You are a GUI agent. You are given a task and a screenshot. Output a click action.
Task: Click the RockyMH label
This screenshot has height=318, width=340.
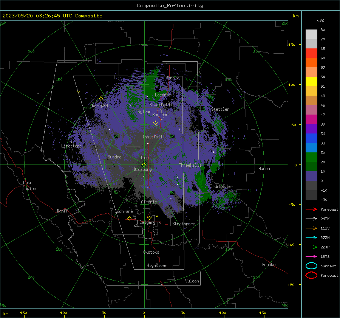click(100, 106)
